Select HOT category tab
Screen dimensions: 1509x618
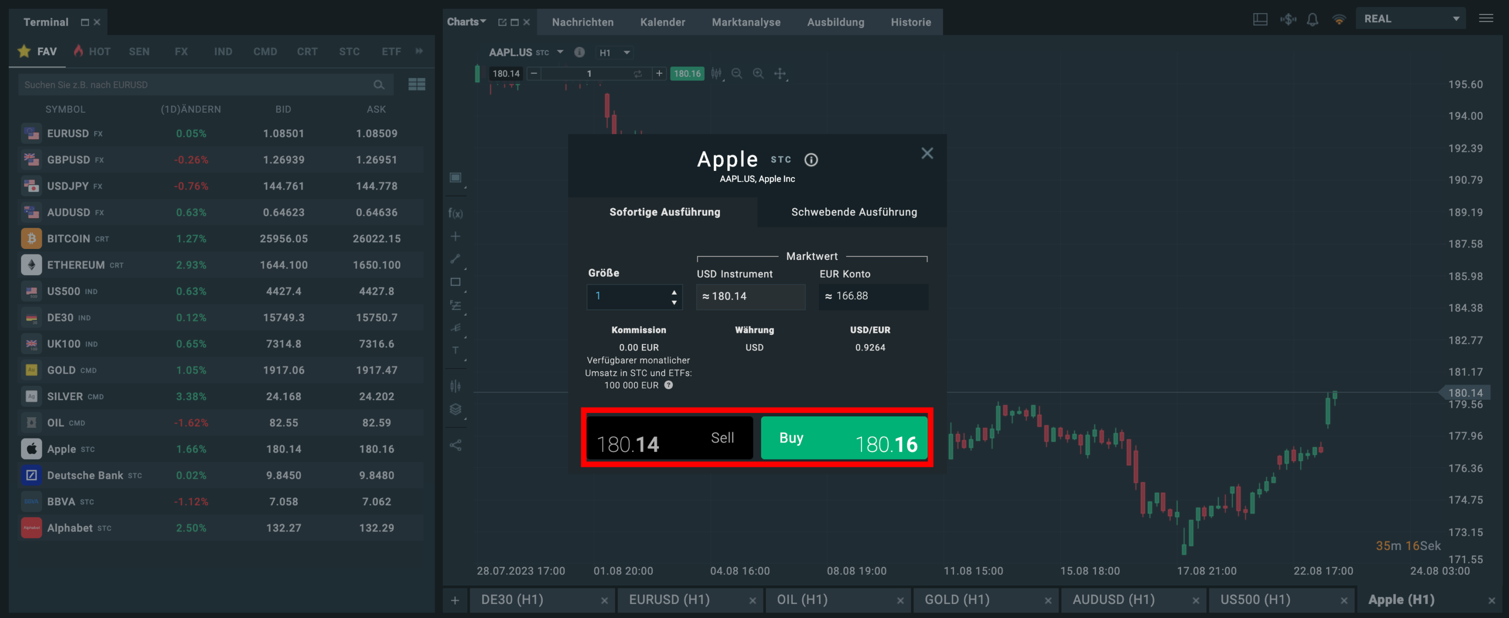[x=93, y=52]
